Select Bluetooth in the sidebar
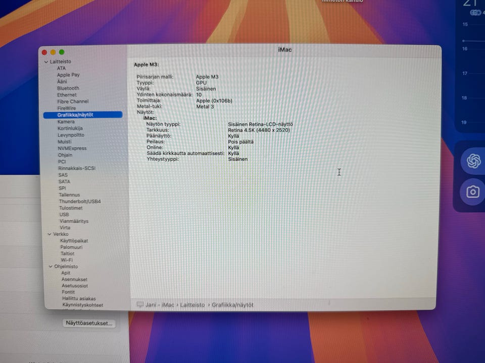 tap(68, 88)
